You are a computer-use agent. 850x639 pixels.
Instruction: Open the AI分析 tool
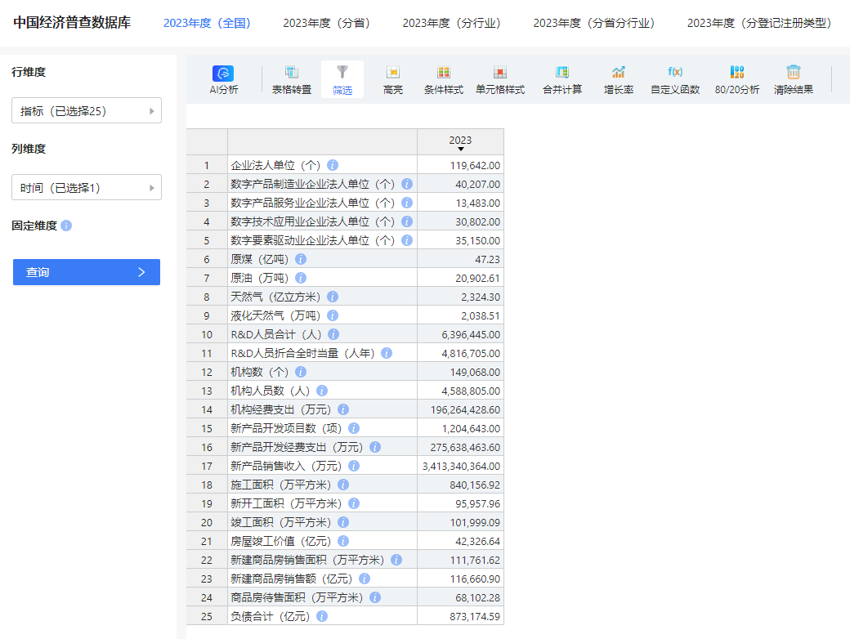click(223, 80)
